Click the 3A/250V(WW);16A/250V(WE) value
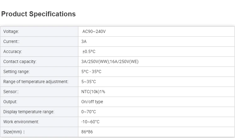Viewport: 235px width, 138px height. coord(110,62)
